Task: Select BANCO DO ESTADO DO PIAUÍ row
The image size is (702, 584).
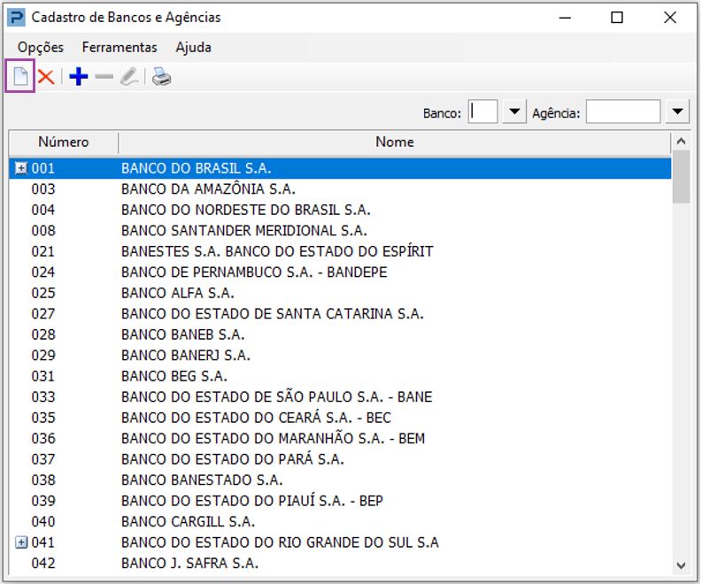Action: pyautogui.click(x=340, y=501)
